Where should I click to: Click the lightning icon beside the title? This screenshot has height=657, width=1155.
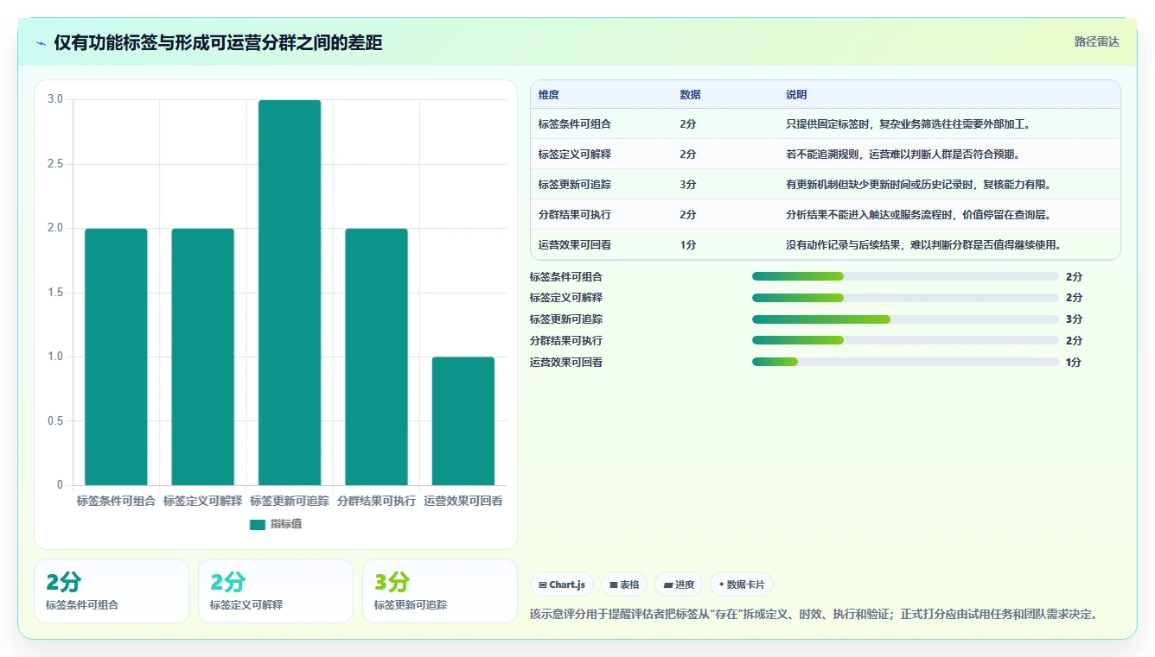(41, 43)
